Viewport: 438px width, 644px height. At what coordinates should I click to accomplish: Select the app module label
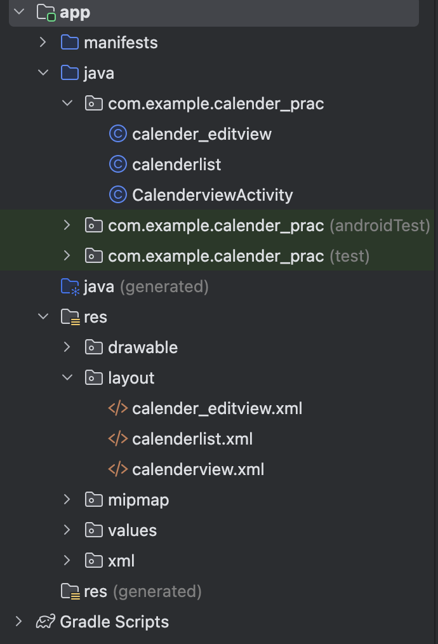tap(75, 13)
